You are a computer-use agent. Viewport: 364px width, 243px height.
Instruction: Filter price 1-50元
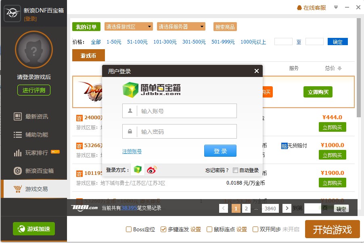tap(114, 42)
